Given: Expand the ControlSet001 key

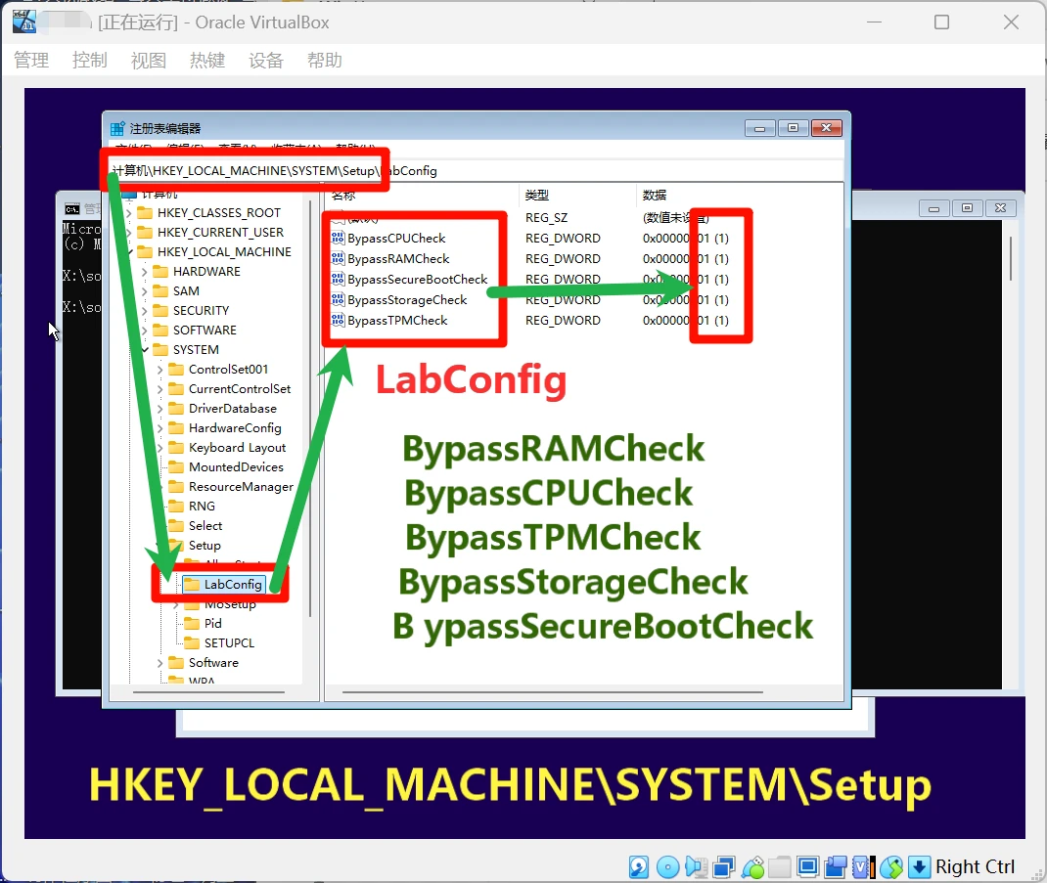Looking at the screenshot, I should [x=159, y=369].
